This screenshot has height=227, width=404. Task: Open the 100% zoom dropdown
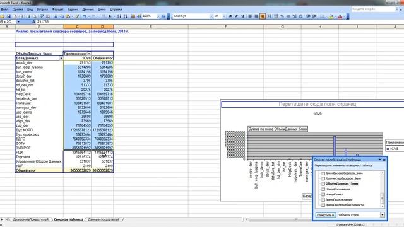point(158,16)
